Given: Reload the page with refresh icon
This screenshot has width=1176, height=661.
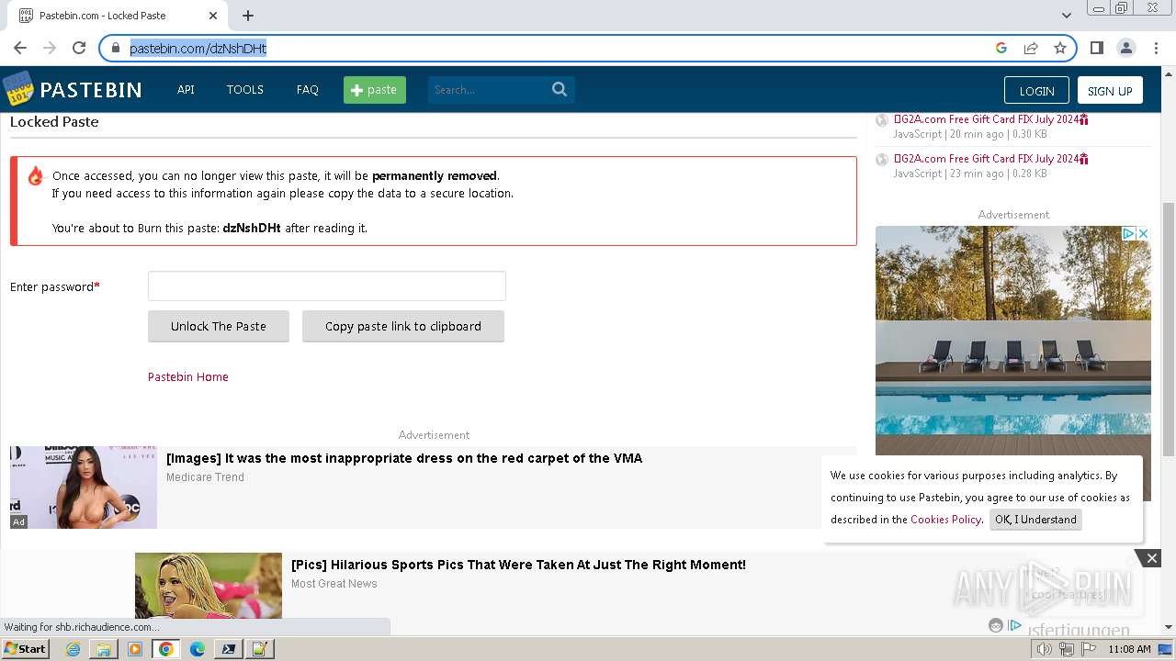Looking at the screenshot, I should pos(79,48).
